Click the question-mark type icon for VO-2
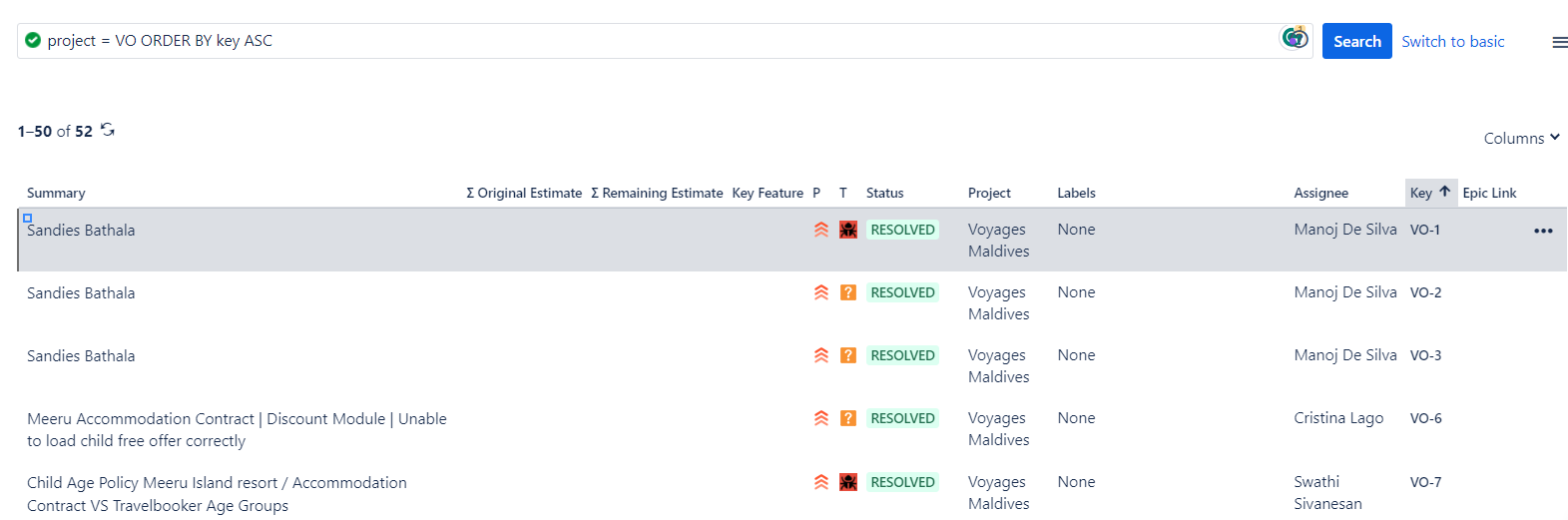The image size is (1568, 520). pyautogui.click(x=848, y=292)
